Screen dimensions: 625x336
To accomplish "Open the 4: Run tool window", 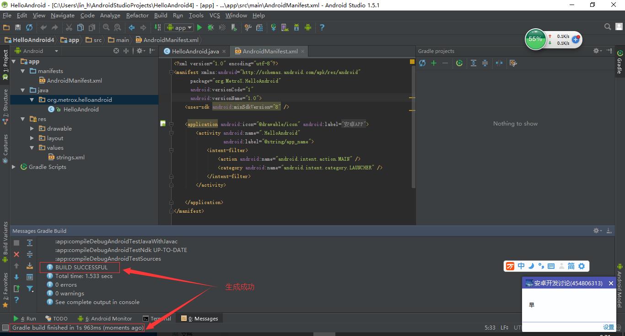I will pyautogui.click(x=25, y=319).
